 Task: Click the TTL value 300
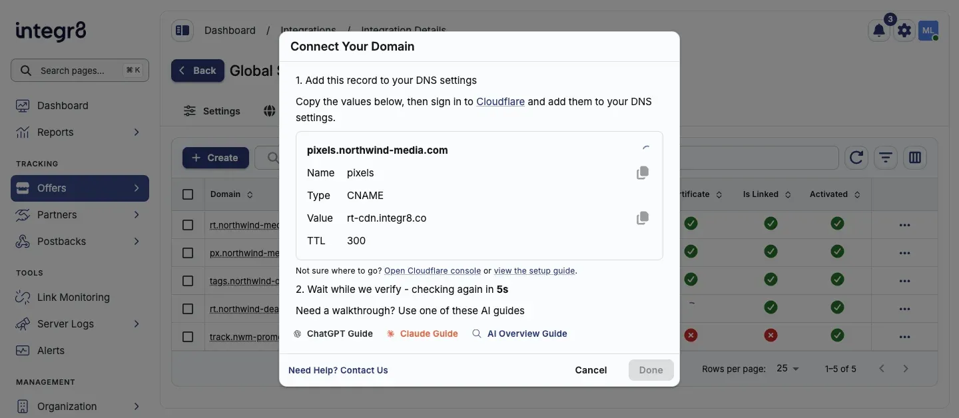356,241
